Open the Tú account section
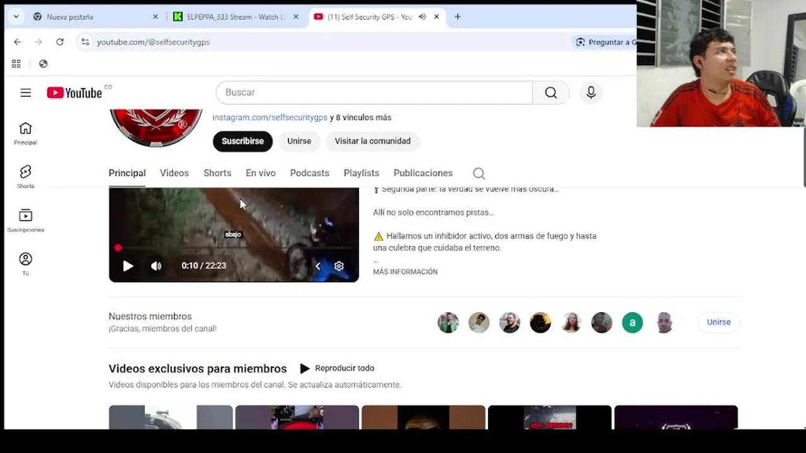Image resolution: width=806 pixels, height=453 pixels. point(25,264)
